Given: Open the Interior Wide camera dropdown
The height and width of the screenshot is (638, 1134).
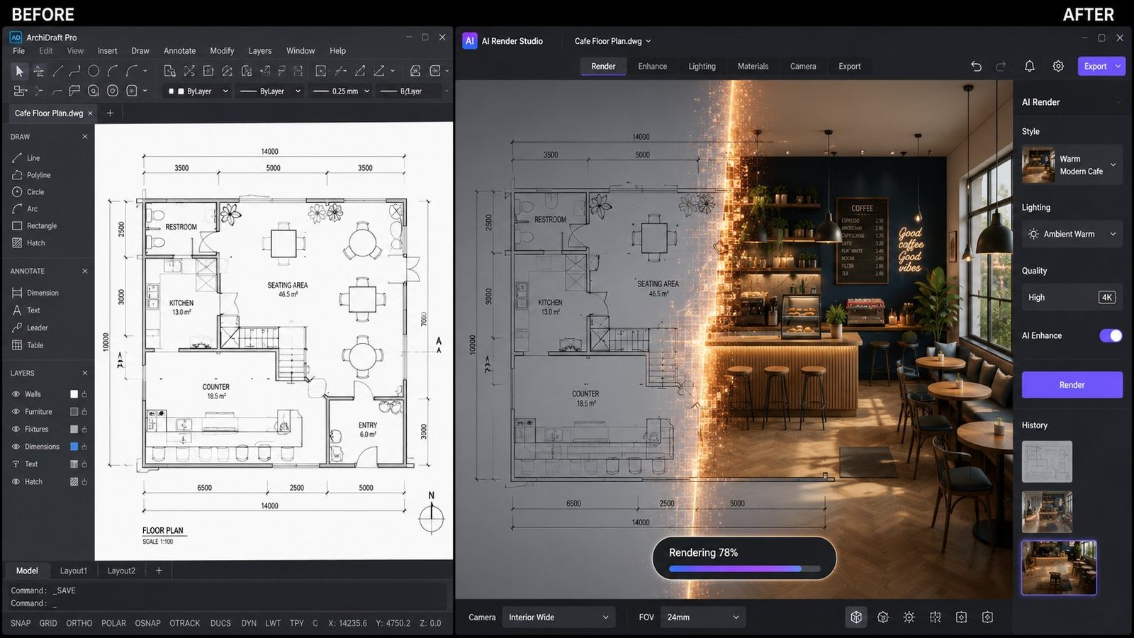Looking at the screenshot, I should point(558,617).
